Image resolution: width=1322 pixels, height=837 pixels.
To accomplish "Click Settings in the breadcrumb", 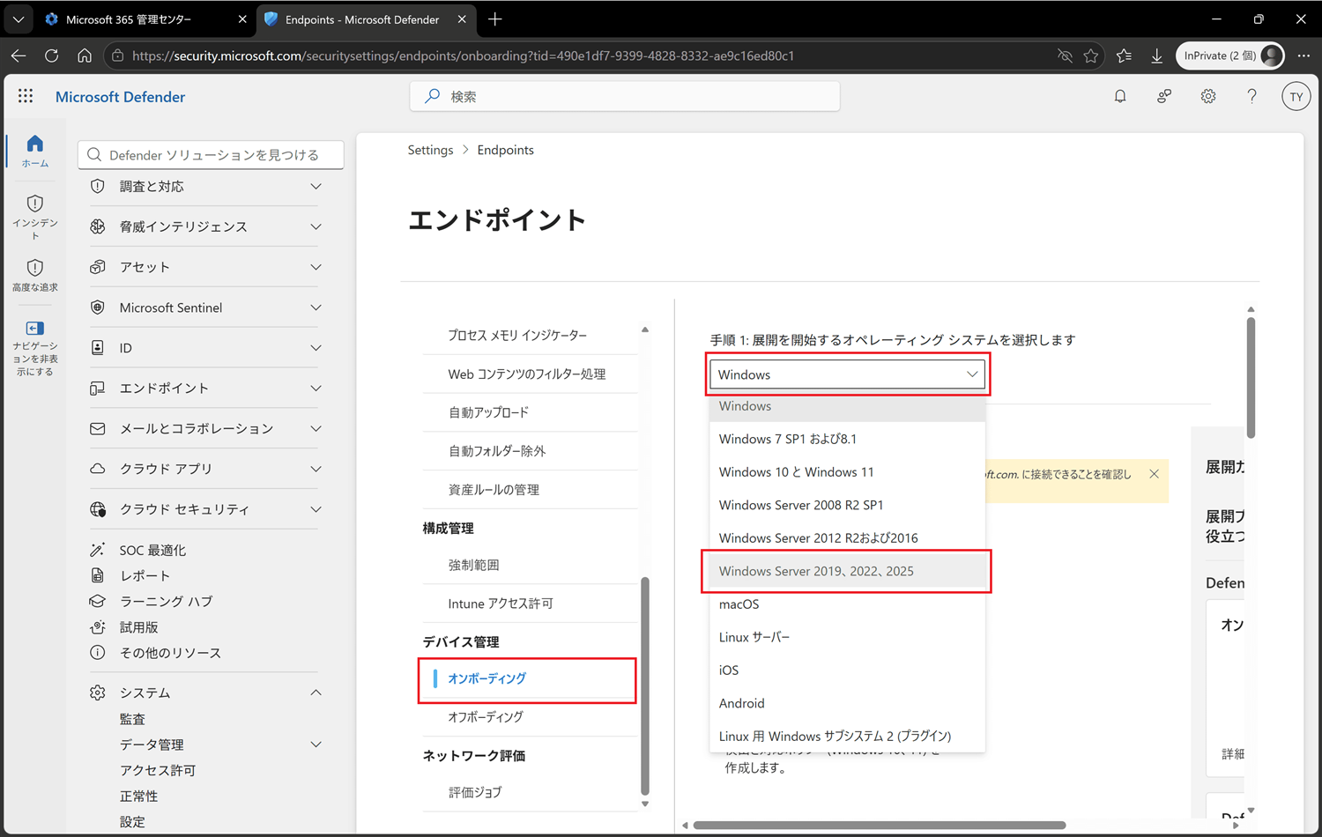I will (430, 150).
